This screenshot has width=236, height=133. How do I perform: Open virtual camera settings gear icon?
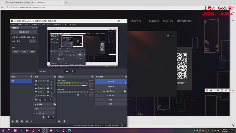pyautogui.click(x=125, y=91)
